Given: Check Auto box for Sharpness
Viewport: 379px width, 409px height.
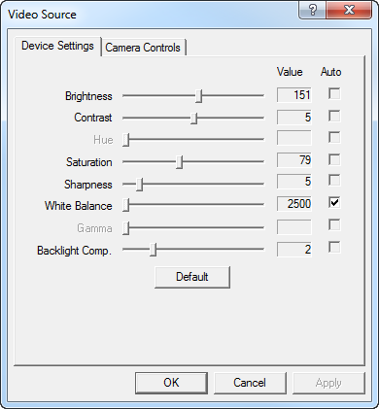Looking at the screenshot, I should click(334, 181).
